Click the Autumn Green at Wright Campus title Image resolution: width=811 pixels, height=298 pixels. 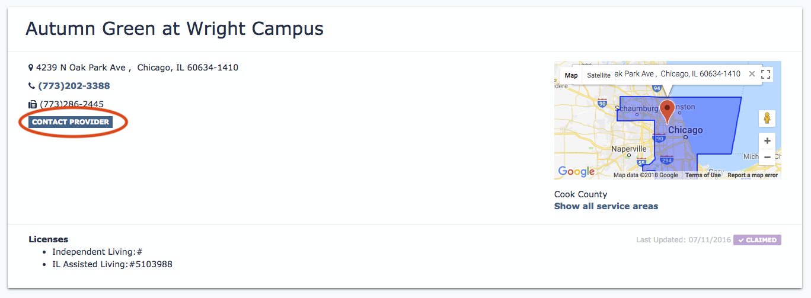click(x=174, y=28)
